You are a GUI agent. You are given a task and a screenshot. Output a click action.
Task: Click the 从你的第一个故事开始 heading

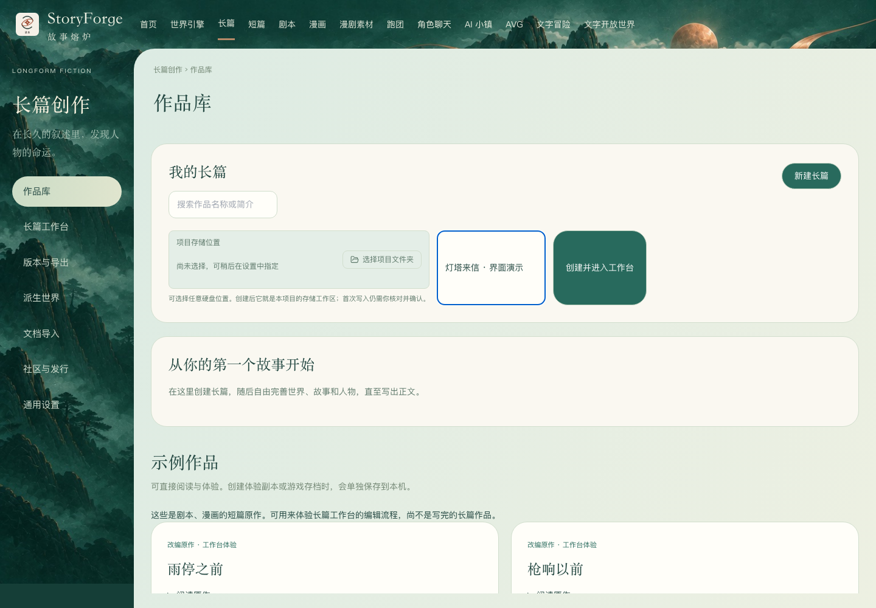pyautogui.click(x=242, y=365)
